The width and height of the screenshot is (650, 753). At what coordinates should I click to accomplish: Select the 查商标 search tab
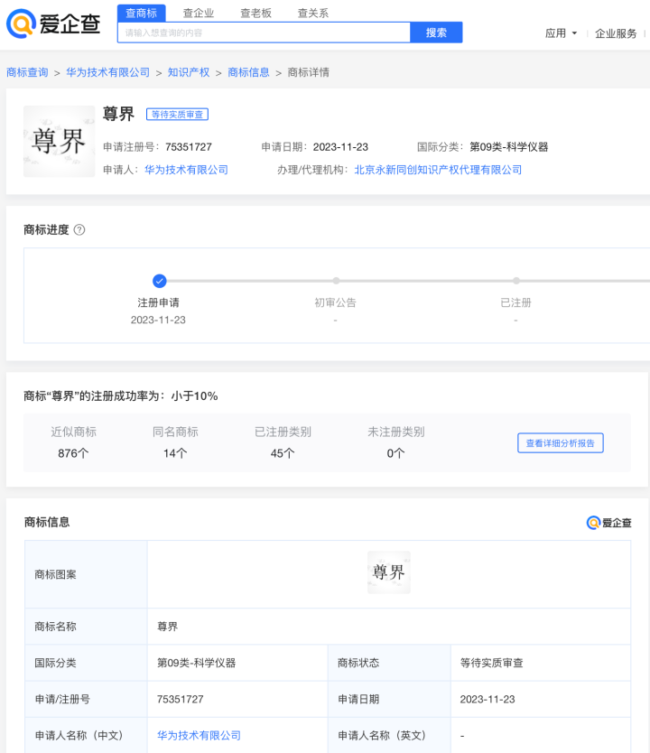[x=141, y=13]
